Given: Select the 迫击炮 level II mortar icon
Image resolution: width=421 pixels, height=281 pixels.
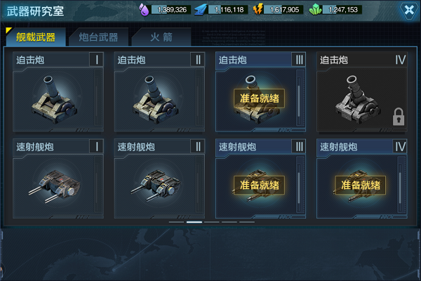Looking at the screenshot, I should [156, 100].
